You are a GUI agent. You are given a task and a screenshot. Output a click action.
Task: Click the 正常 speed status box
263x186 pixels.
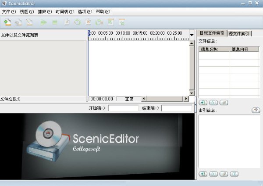coord(129,99)
